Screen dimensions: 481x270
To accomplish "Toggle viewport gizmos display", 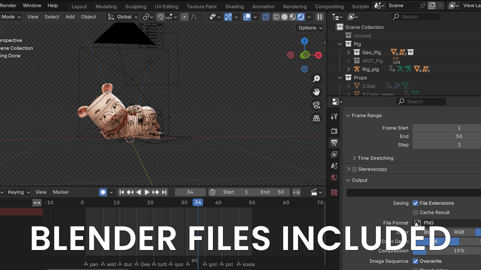I will 227,17.
